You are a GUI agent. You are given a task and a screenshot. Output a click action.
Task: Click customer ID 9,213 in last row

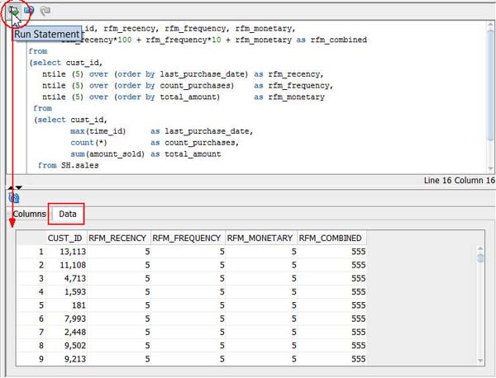pos(65,360)
